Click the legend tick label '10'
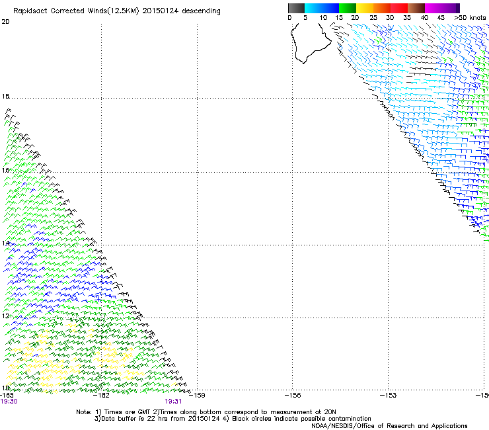Screen dimensions: 489x430 coord(323,17)
